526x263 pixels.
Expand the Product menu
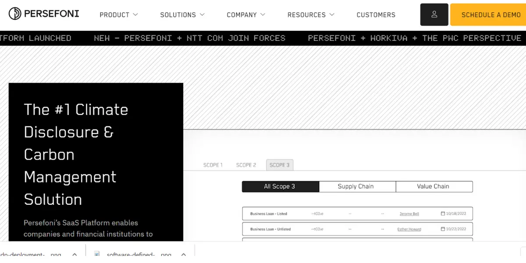tap(118, 15)
